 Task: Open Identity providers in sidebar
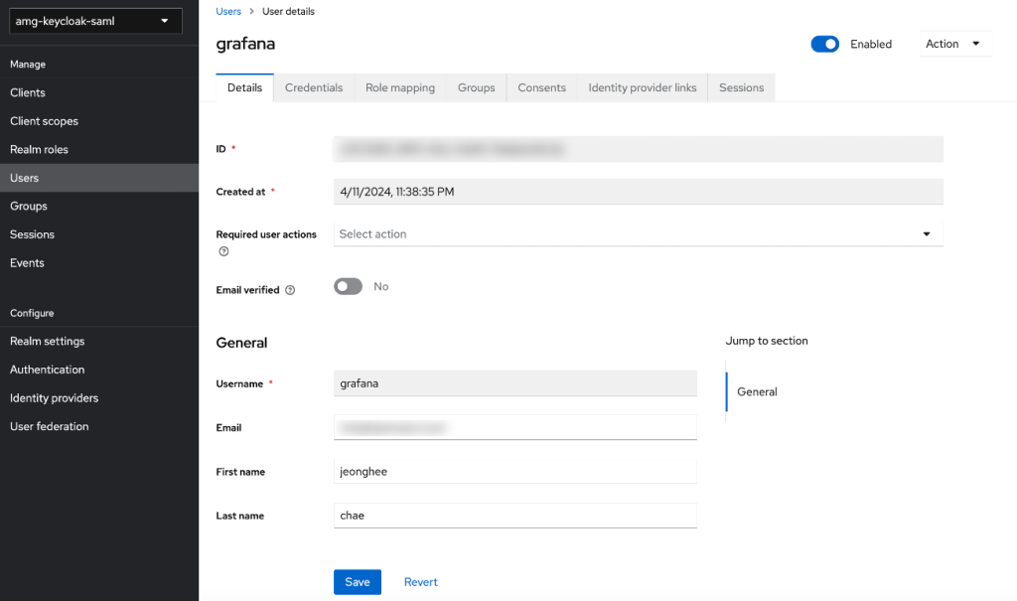tap(99, 398)
